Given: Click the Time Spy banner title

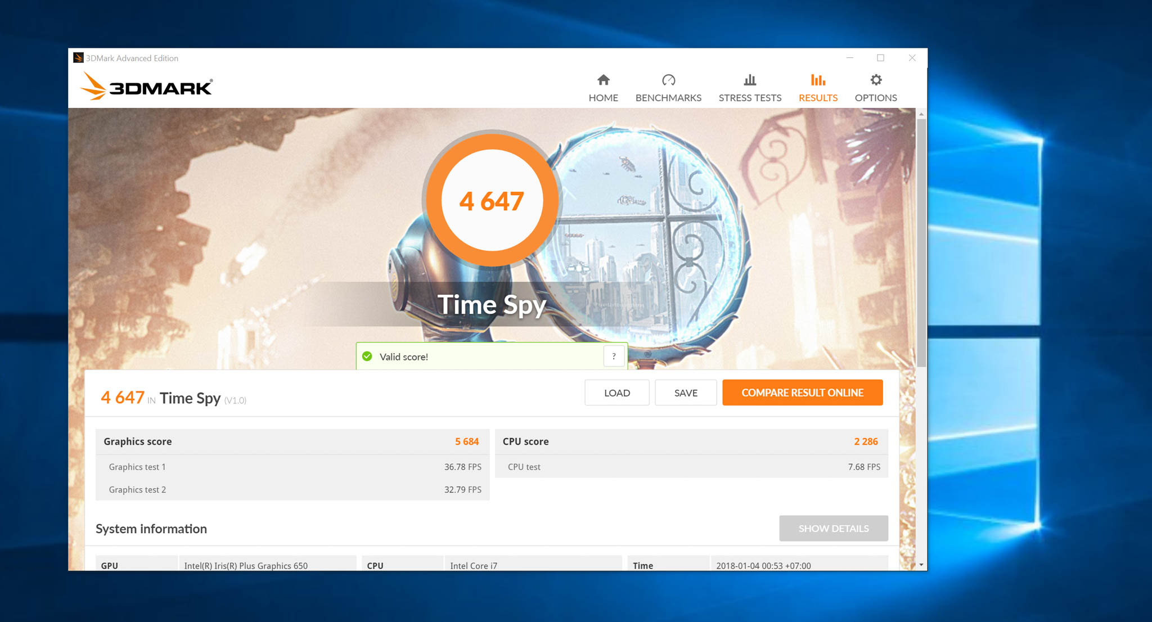Looking at the screenshot, I should [492, 305].
